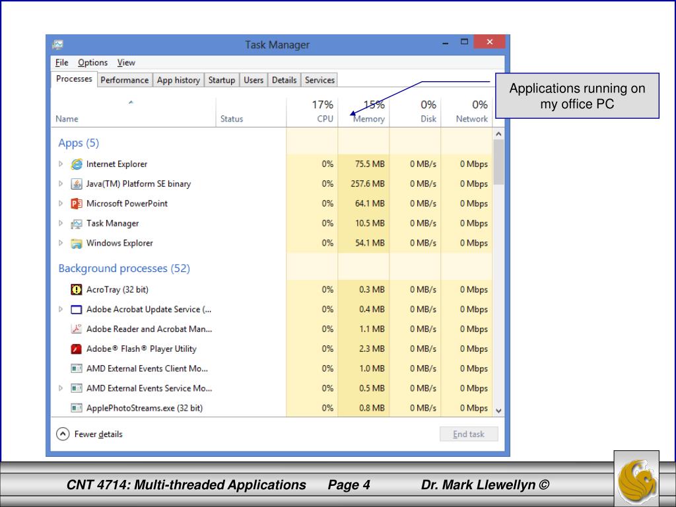Select the 2.3 MB memory cell
Viewport: 676px width, 507px height.
[364, 349]
